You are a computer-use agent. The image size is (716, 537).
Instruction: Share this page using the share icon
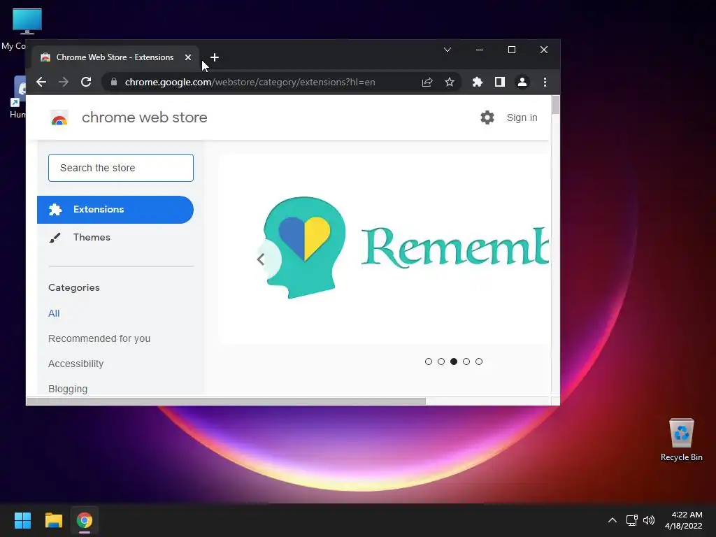[x=427, y=83]
